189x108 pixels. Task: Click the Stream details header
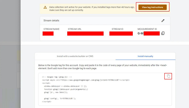click(51, 20)
